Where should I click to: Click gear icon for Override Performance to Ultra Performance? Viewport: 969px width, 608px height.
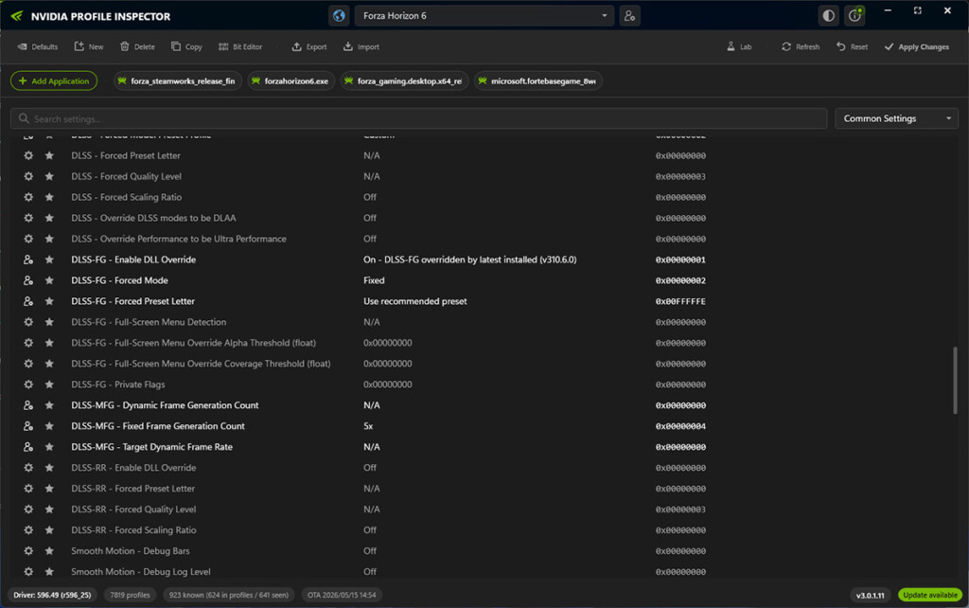click(x=28, y=239)
